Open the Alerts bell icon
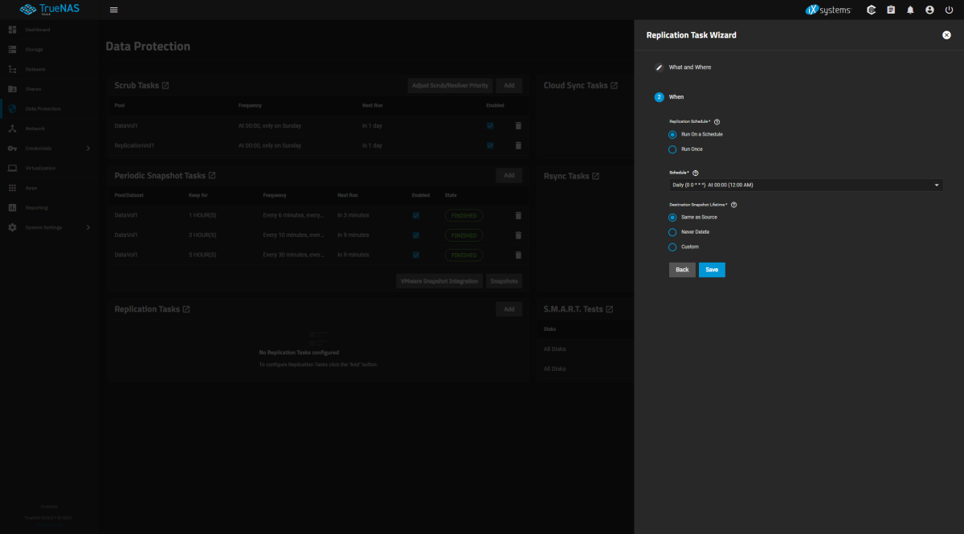The height and width of the screenshot is (534, 964). pyautogui.click(x=910, y=10)
